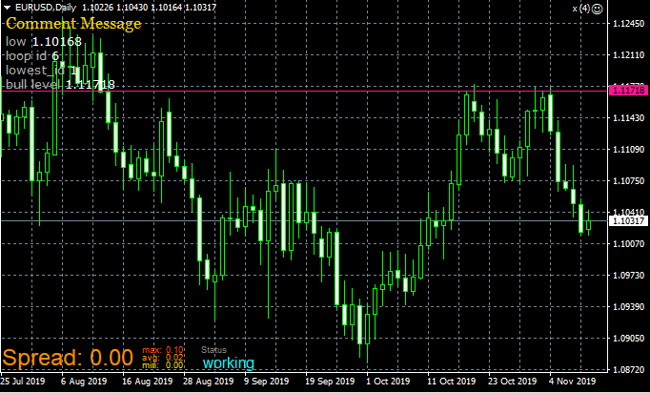650x393 pixels.
Task: Click the "loop id 6" comment line
Action: coord(32,56)
